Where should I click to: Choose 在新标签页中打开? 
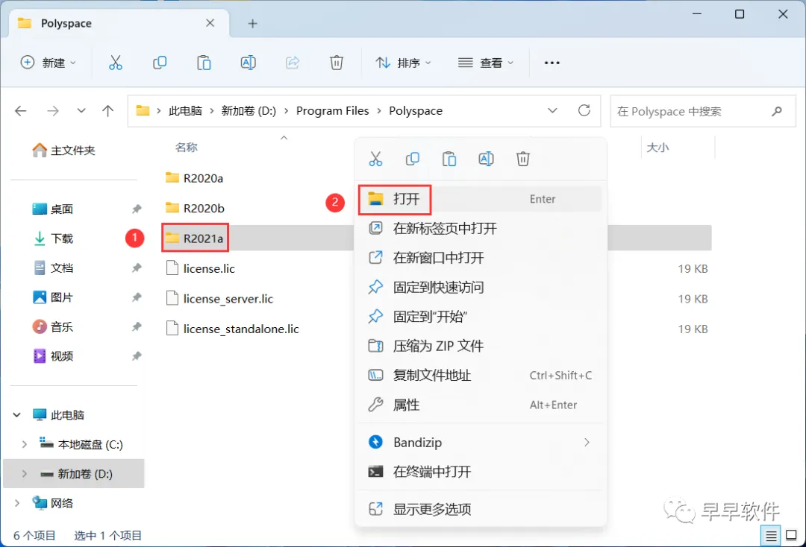pyautogui.click(x=480, y=228)
